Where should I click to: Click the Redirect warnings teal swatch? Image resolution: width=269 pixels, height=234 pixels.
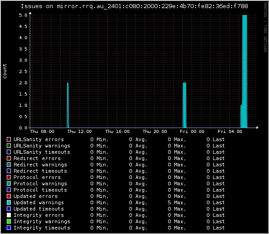(9, 165)
